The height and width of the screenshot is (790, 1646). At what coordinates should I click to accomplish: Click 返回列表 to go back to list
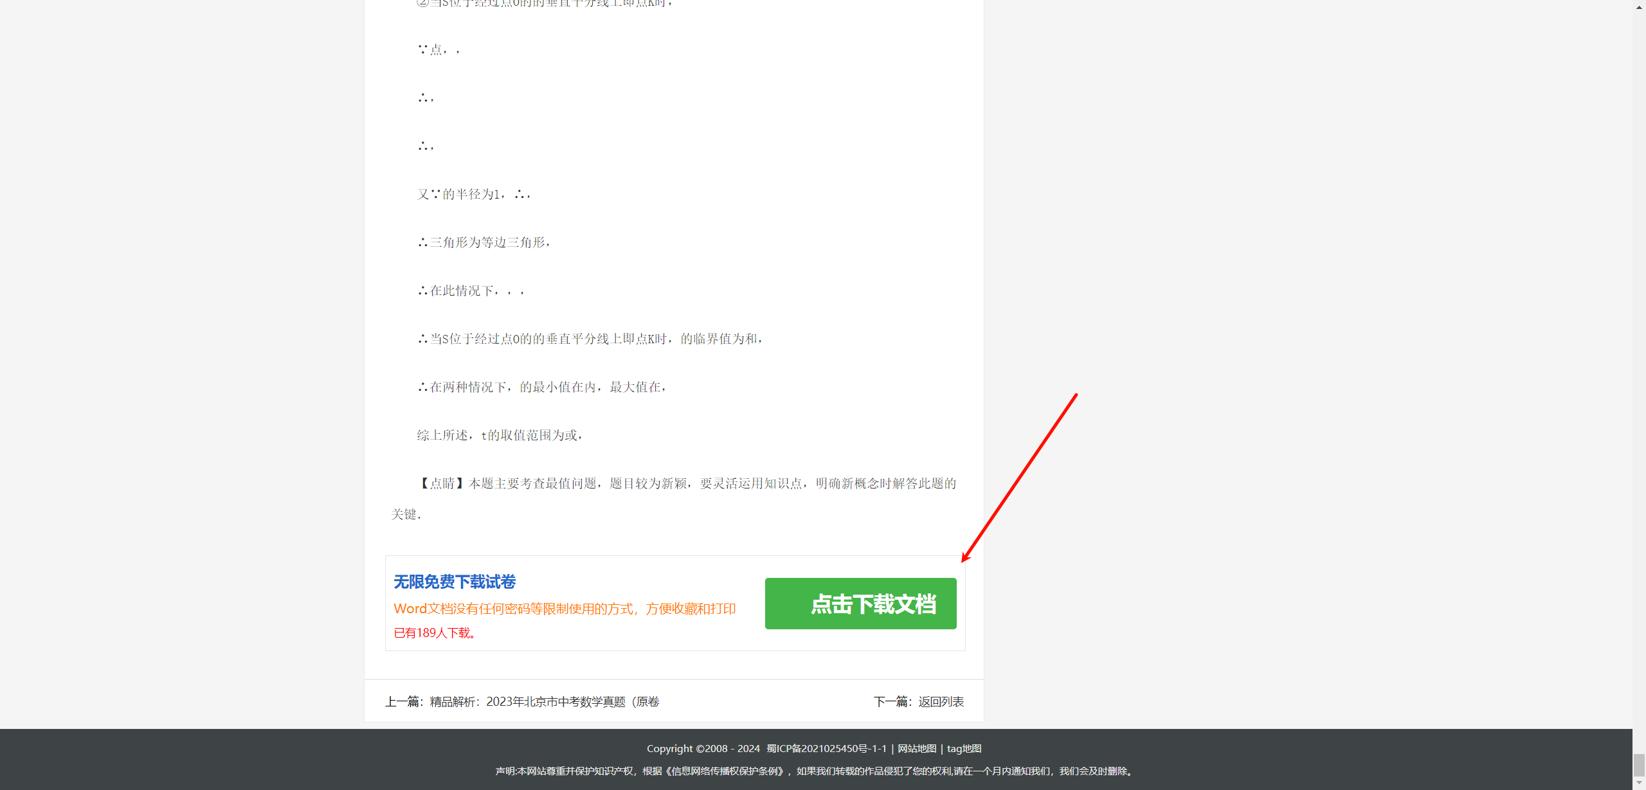(x=942, y=701)
